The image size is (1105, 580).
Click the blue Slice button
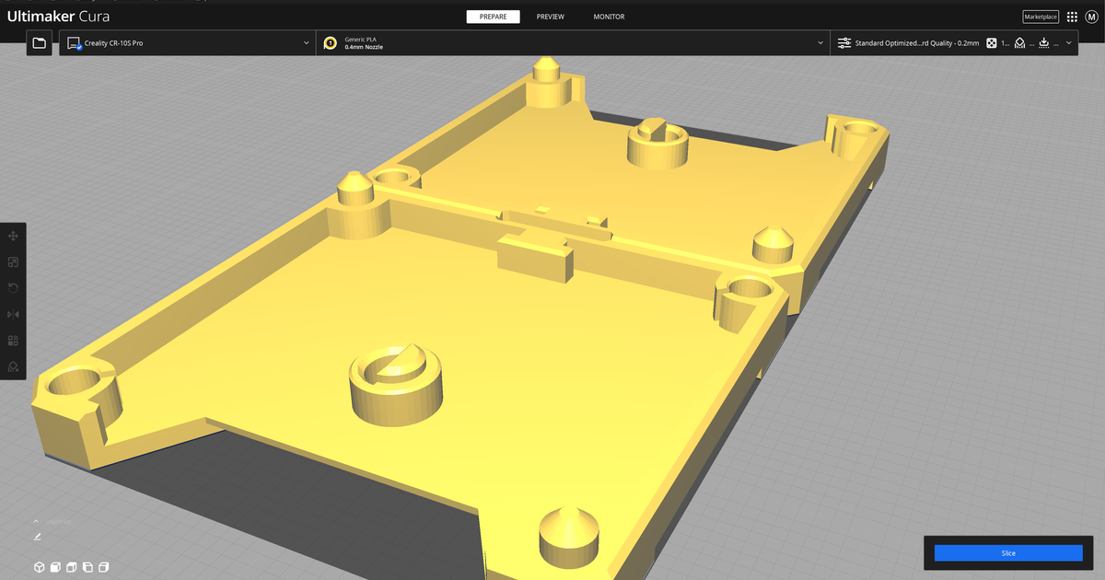tap(1009, 552)
